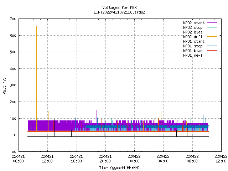Click the x-axis tick '220422 08:00'

[x=192, y=159]
